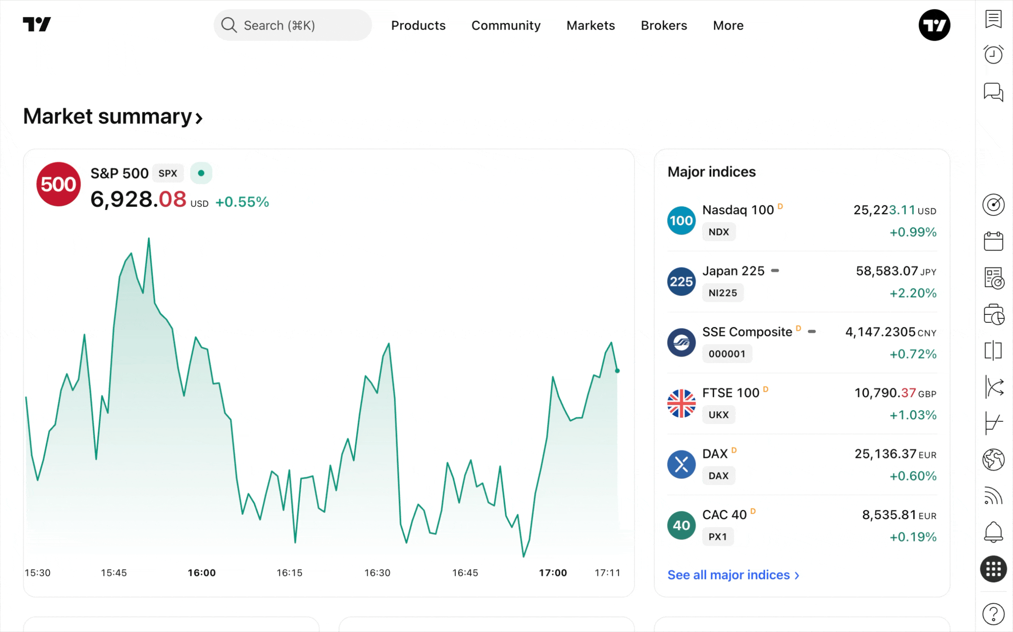
Task: Click the Search field
Action: [293, 25]
